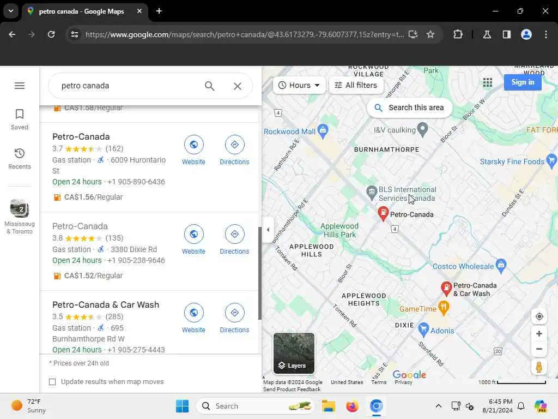Screen dimensions: 558x419
Task: Open Chrome profile avatar
Action: (526, 34)
